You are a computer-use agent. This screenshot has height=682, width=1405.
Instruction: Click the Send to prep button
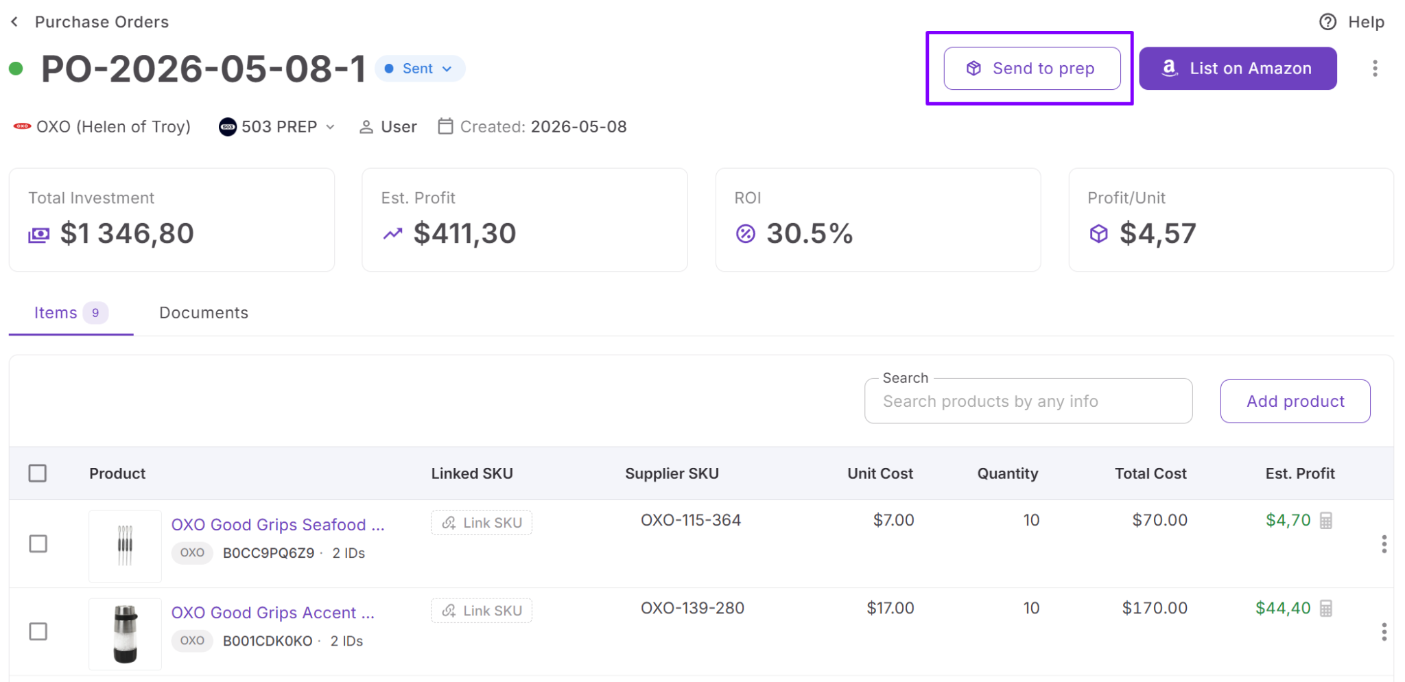point(1032,69)
